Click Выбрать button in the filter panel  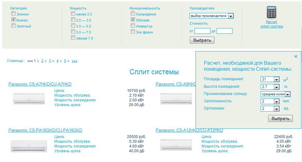[x=202, y=40]
